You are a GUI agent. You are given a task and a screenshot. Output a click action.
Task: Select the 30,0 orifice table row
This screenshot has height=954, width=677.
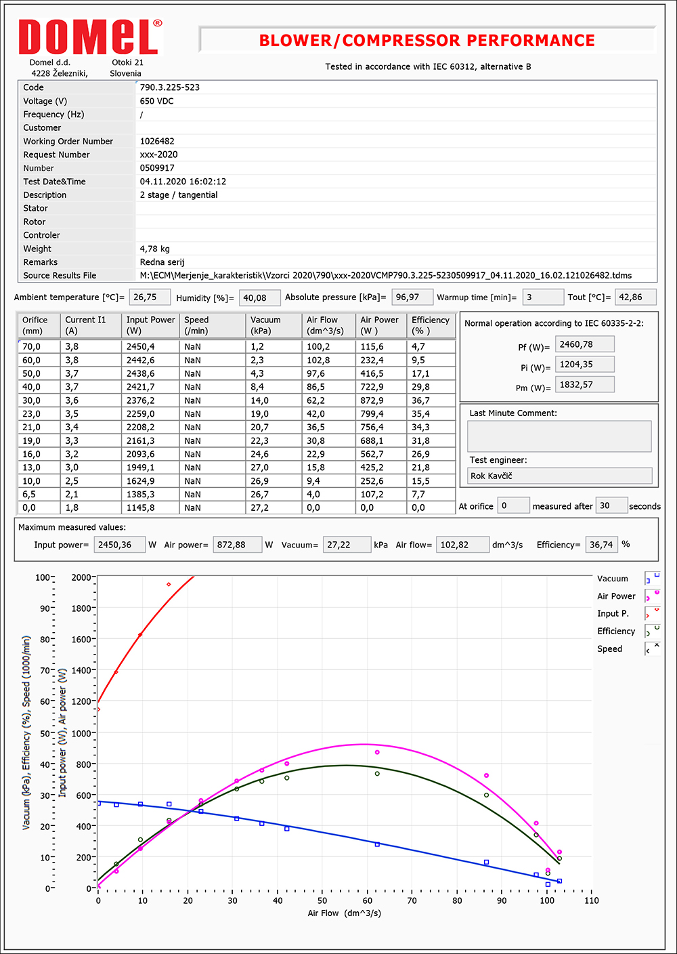tap(236, 400)
